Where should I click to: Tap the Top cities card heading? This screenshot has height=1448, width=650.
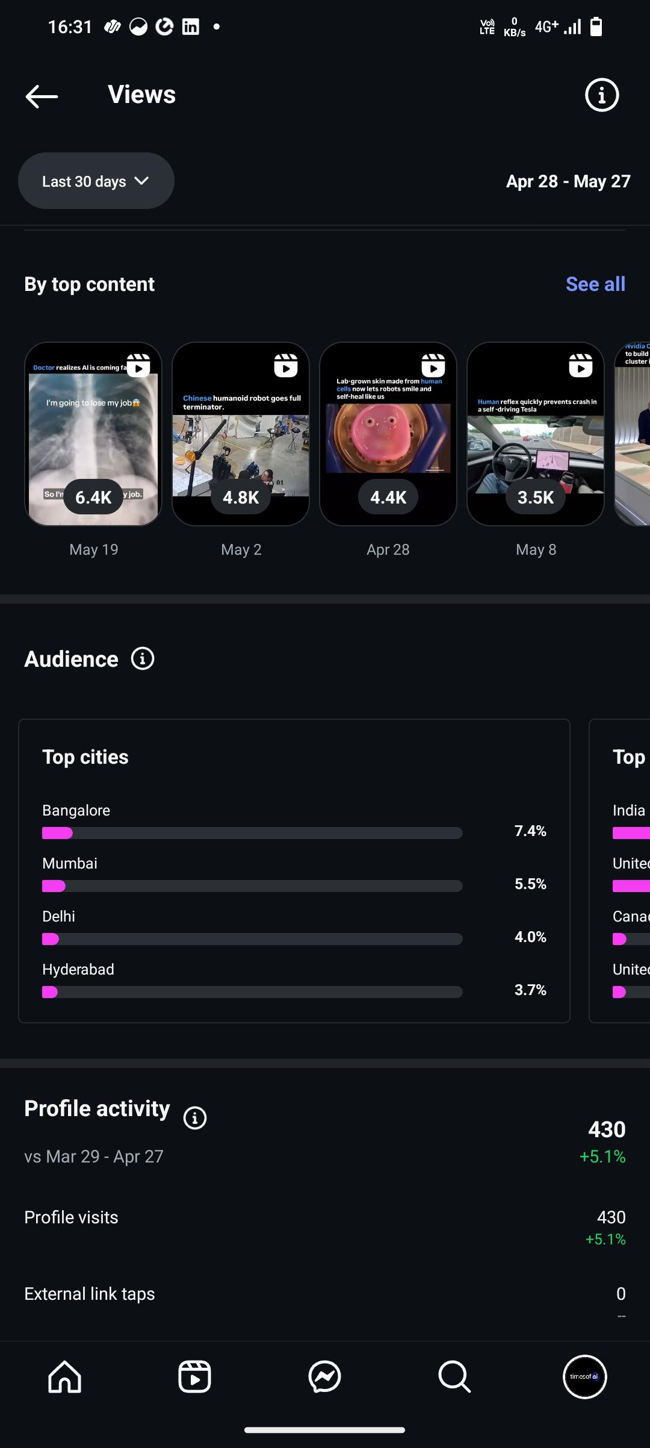[x=85, y=757]
